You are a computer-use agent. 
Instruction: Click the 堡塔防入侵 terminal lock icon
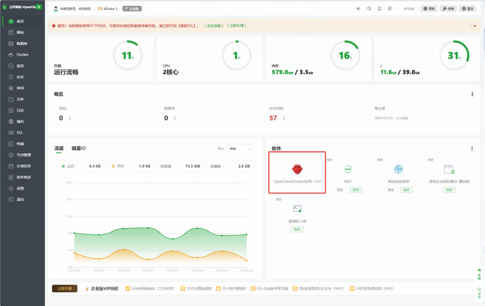pyautogui.click(x=297, y=209)
